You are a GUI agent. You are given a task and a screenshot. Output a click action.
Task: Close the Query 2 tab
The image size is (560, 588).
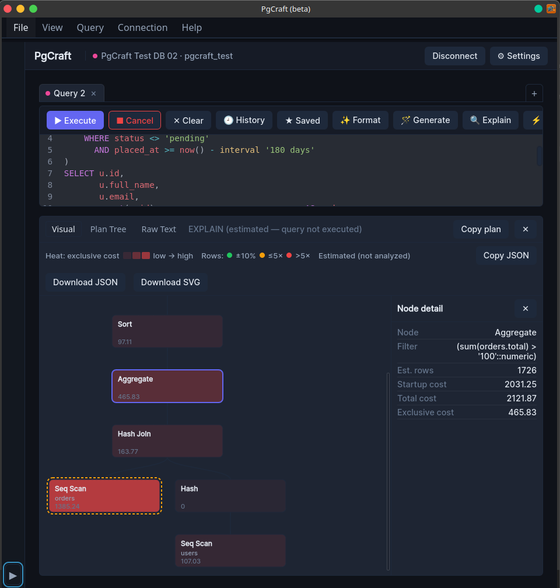pos(94,93)
